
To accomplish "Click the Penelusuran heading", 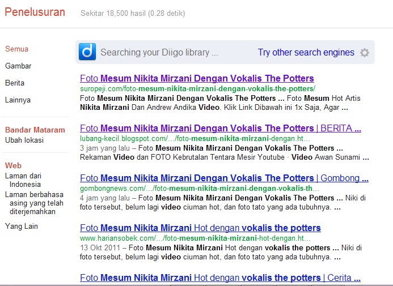I will [x=35, y=12].
